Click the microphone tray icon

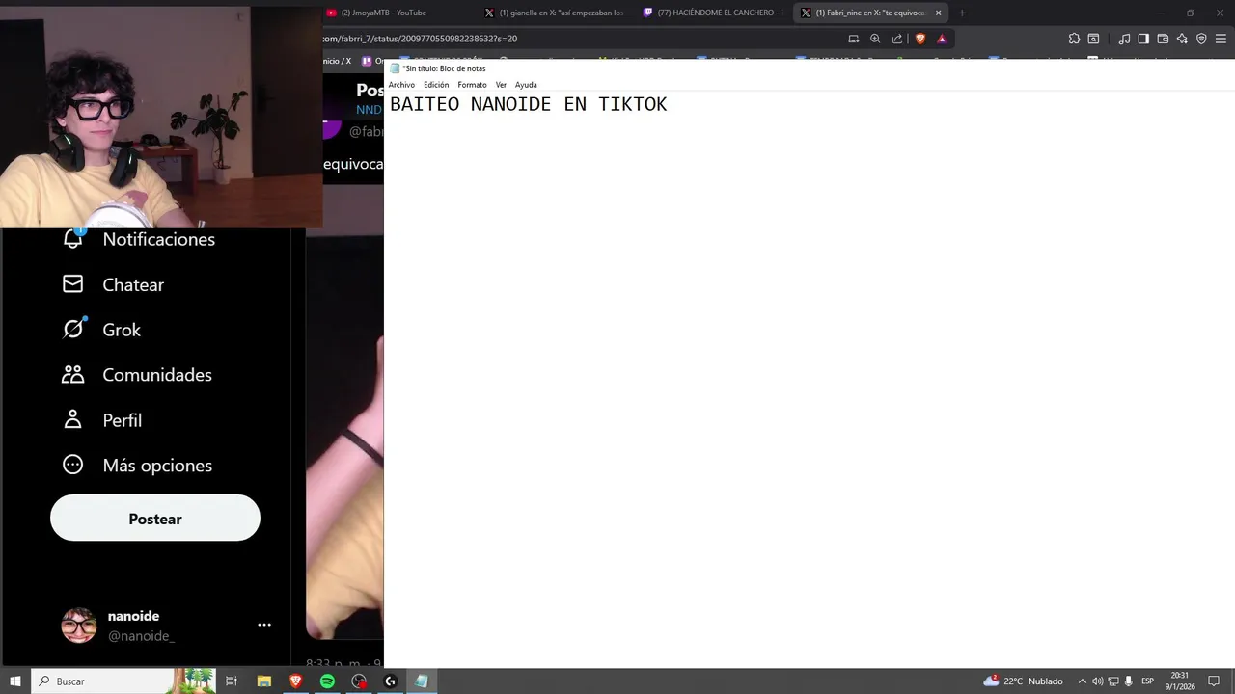point(1128,681)
